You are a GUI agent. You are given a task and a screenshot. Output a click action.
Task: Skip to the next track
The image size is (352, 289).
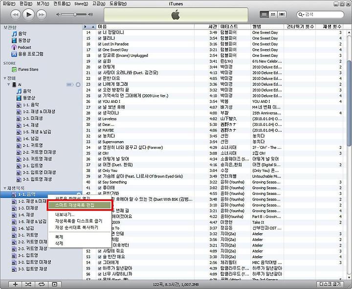pyautogui.click(x=42, y=15)
